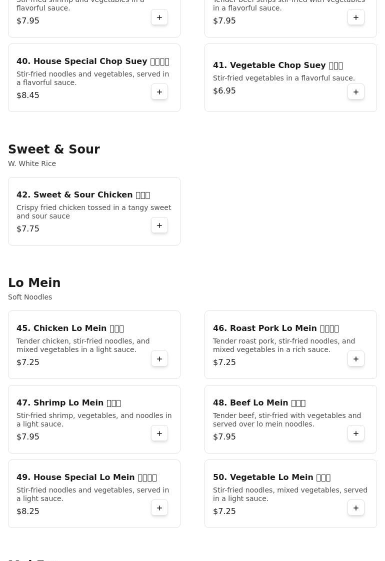Add the stir-fried shrimp dish at top

159,17
